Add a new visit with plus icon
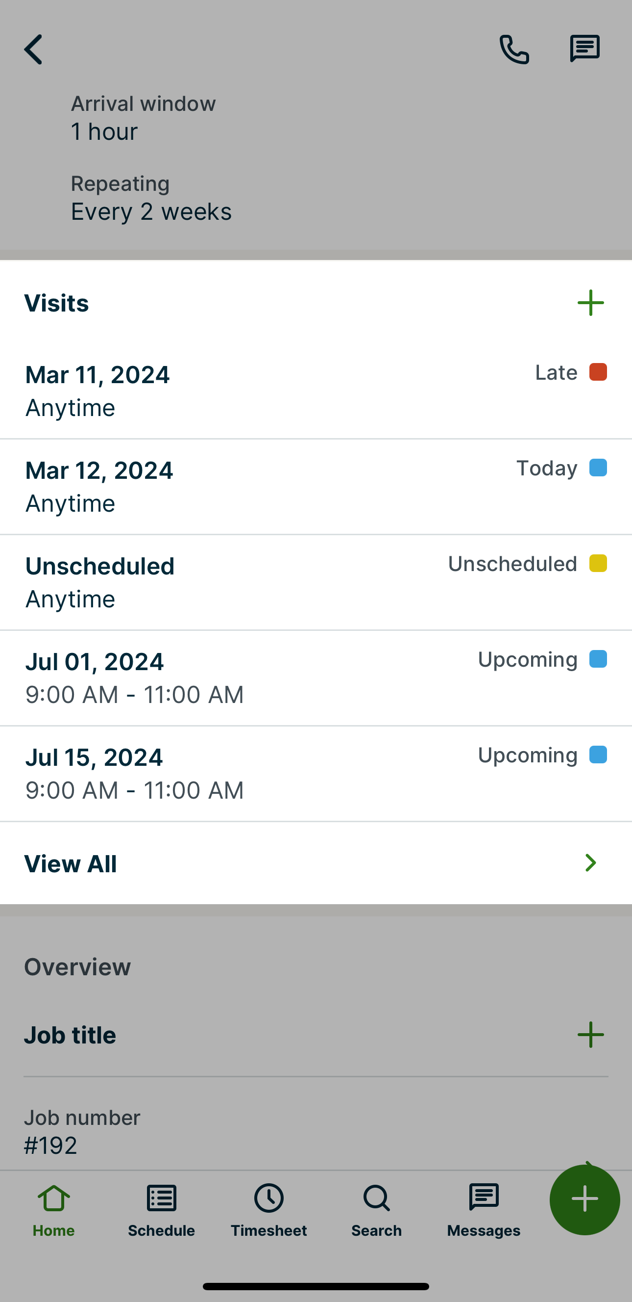This screenshot has width=632, height=1302. (590, 303)
